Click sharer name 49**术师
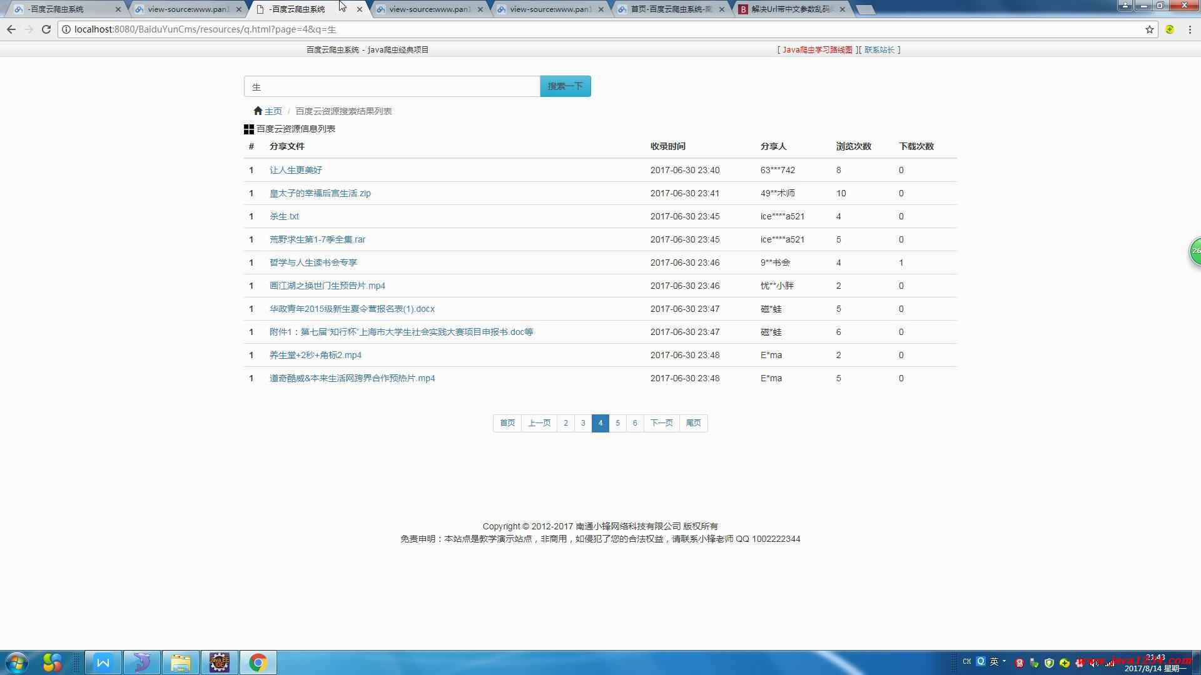 (778, 193)
